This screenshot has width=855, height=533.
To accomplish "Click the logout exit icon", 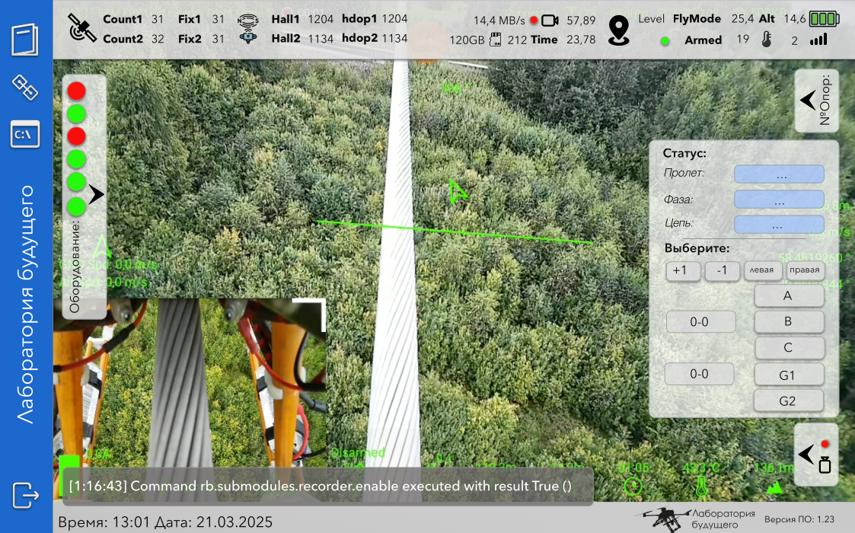I will [25, 496].
